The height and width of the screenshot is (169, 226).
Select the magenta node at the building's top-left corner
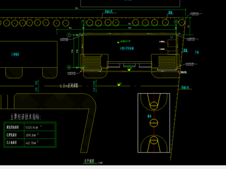point(82,34)
